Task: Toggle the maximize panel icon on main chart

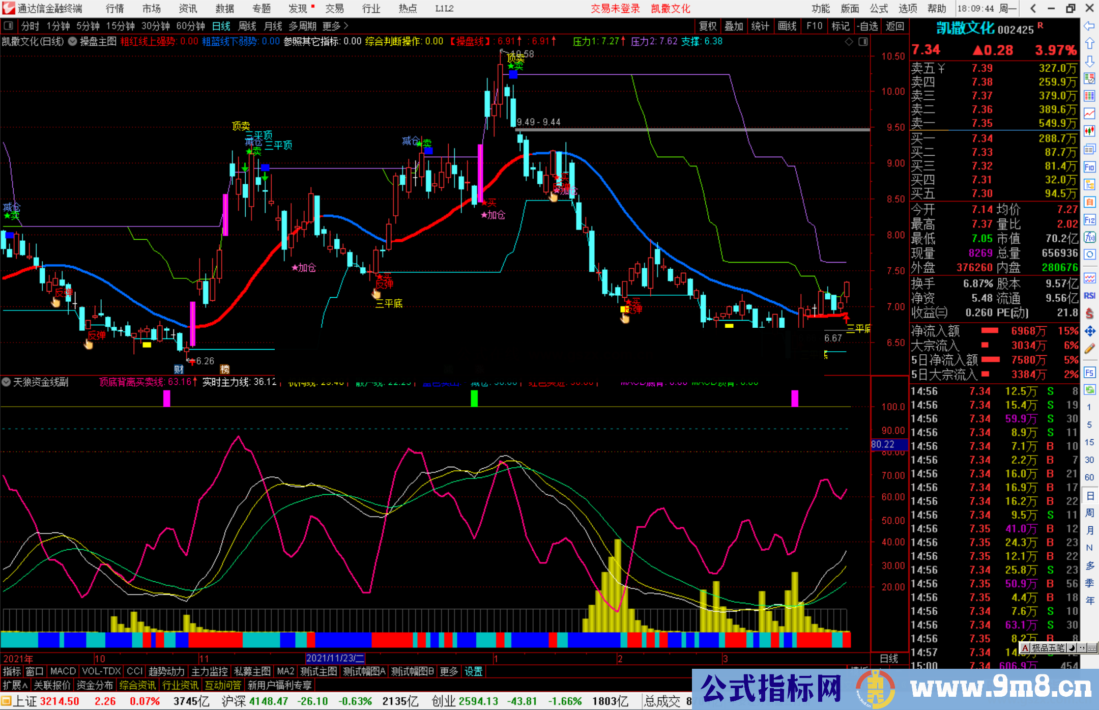Action: point(863,42)
